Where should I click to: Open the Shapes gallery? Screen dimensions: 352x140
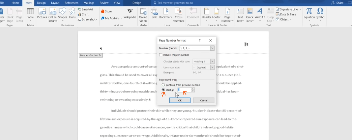click(x=63, y=15)
